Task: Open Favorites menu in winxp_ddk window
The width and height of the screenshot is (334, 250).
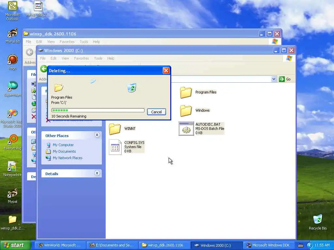Action: tap(67, 42)
